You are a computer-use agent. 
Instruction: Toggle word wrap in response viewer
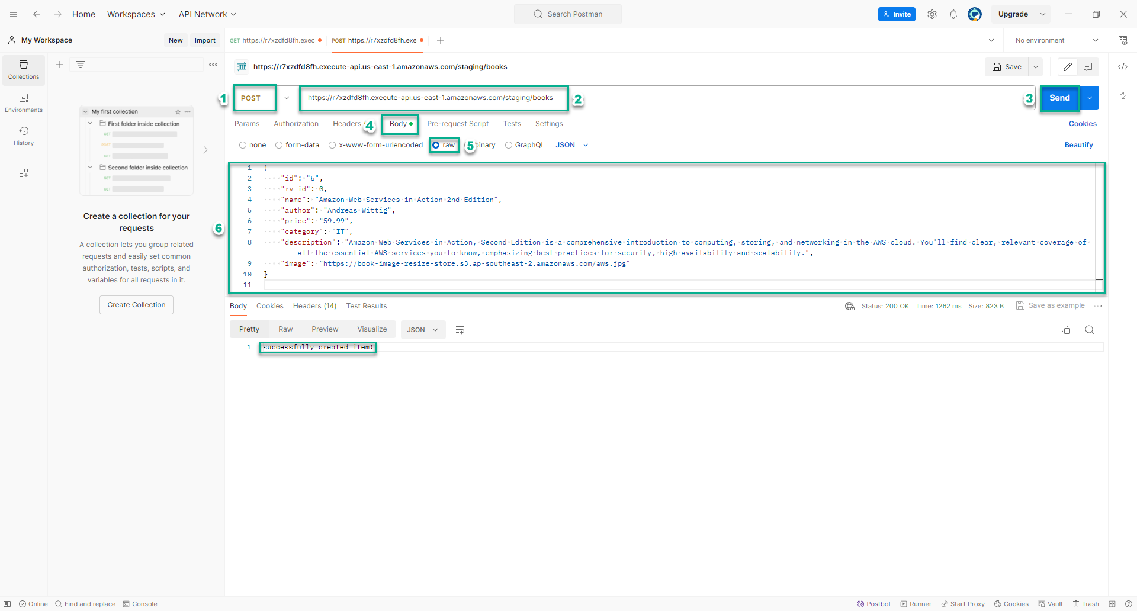pos(460,330)
